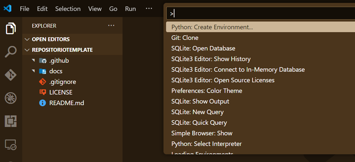Click the LICENSE certificate file icon
355x162 pixels.
point(42,92)
